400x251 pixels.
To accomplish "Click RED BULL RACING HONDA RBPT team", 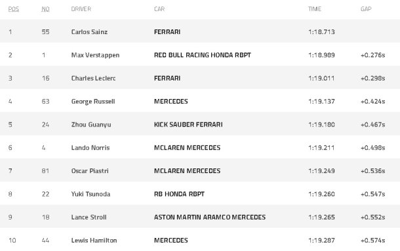I will 203,55.
